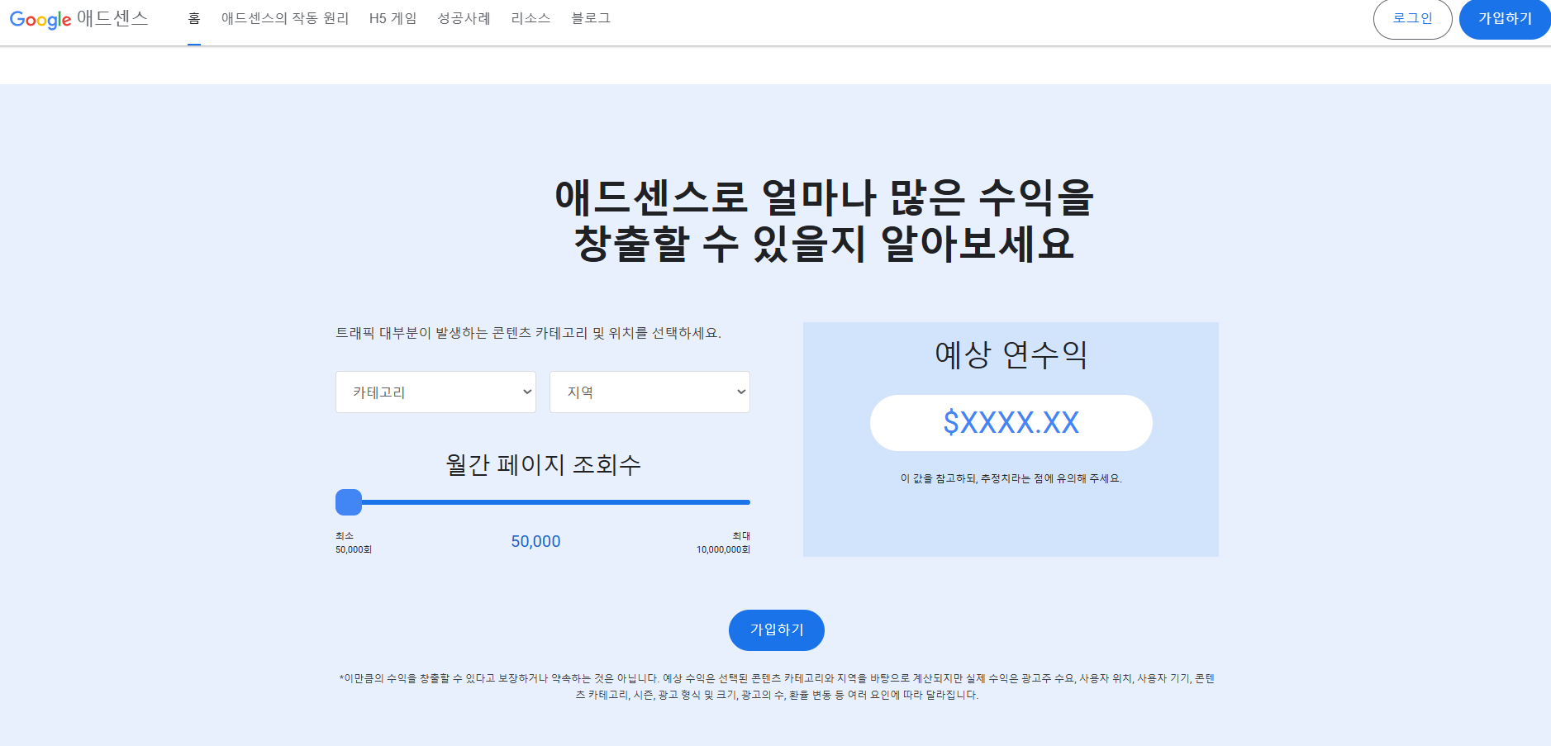
Task: Click the 로그인 button
Action: [1413, 19]
